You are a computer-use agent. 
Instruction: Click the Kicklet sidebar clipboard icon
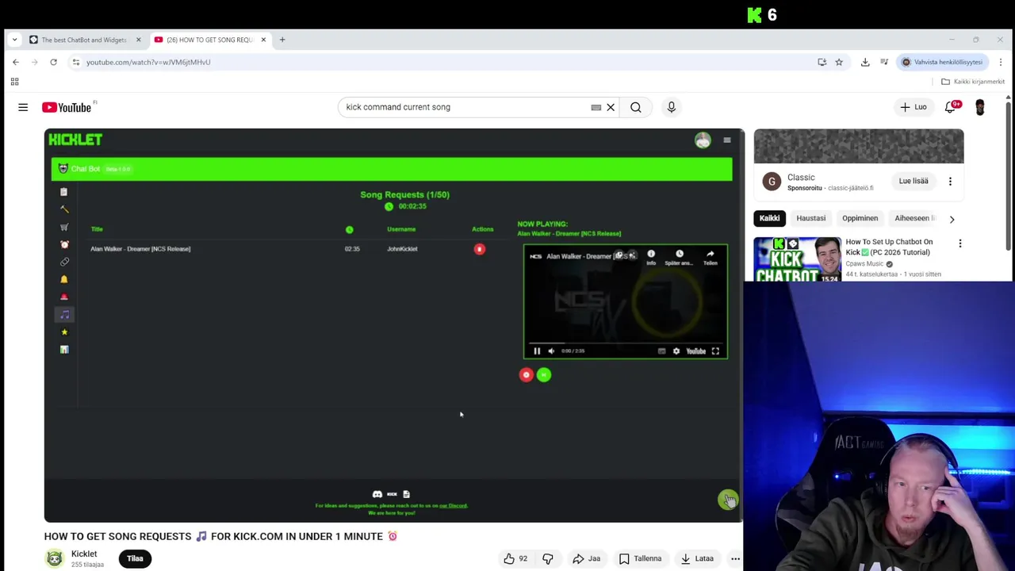click(x=64, y=192)
